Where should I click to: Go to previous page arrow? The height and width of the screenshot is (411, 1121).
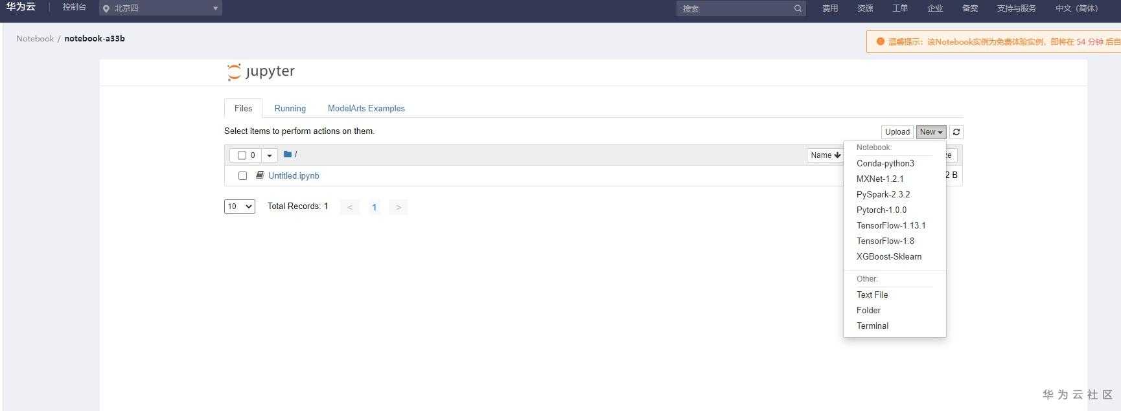coord(350,207)
